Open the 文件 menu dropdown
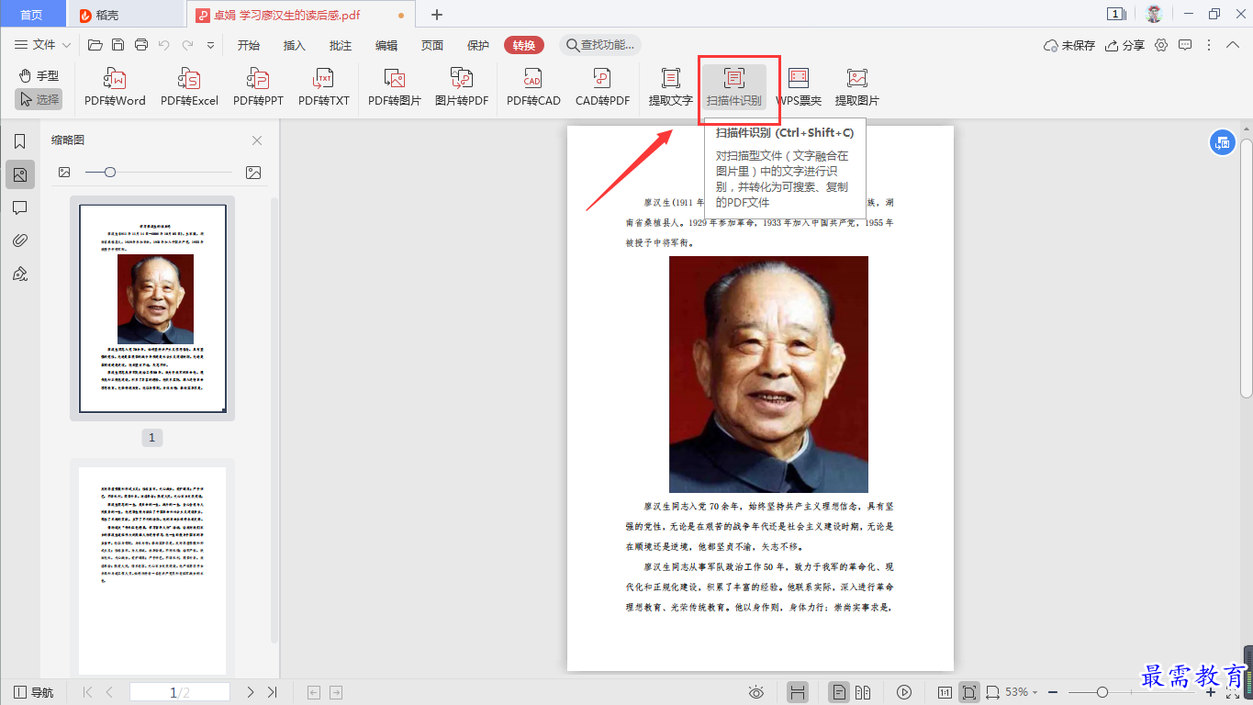The width and height of the screenshot is (1253, 705). tap(43, 45)
